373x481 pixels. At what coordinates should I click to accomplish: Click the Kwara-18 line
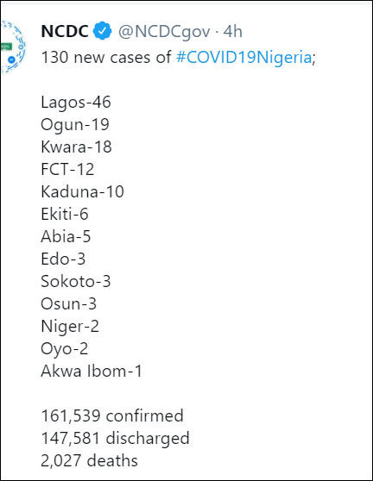coord(76,147)
